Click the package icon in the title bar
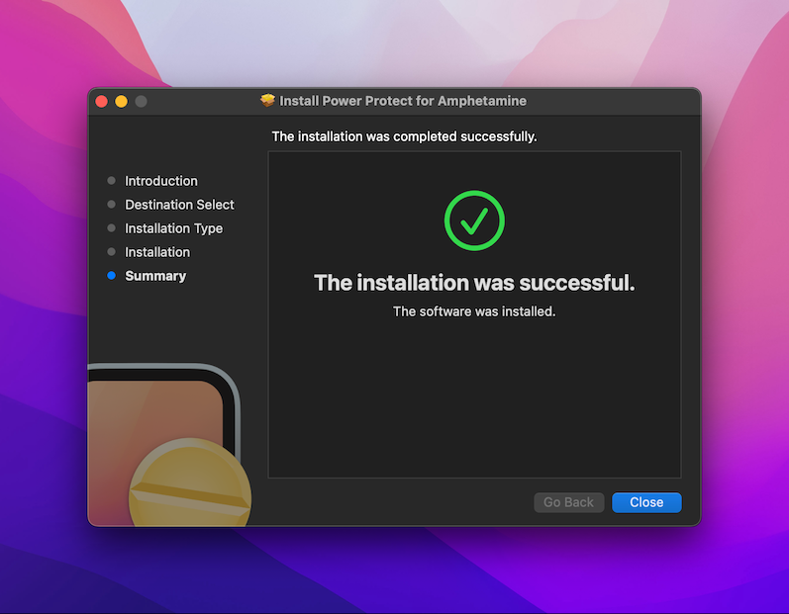Viewport: 789px width, 614px height. pyautogui.click(x=267, y=101)
